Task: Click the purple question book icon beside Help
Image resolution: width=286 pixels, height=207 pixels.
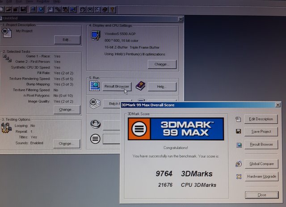Action: [140, 86]
